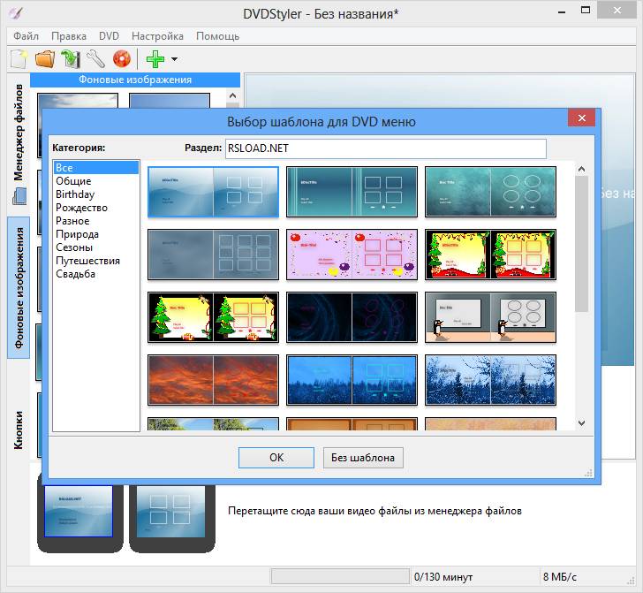Select the Путешествия category

click(96, 261)
